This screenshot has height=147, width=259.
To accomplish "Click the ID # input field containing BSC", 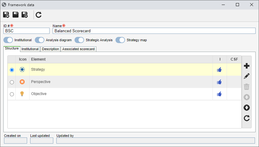I will 26,31.
